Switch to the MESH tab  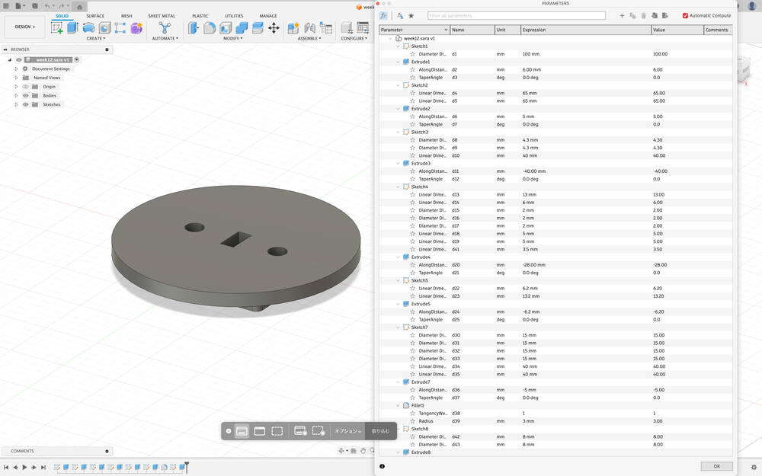tap(126, 16)
